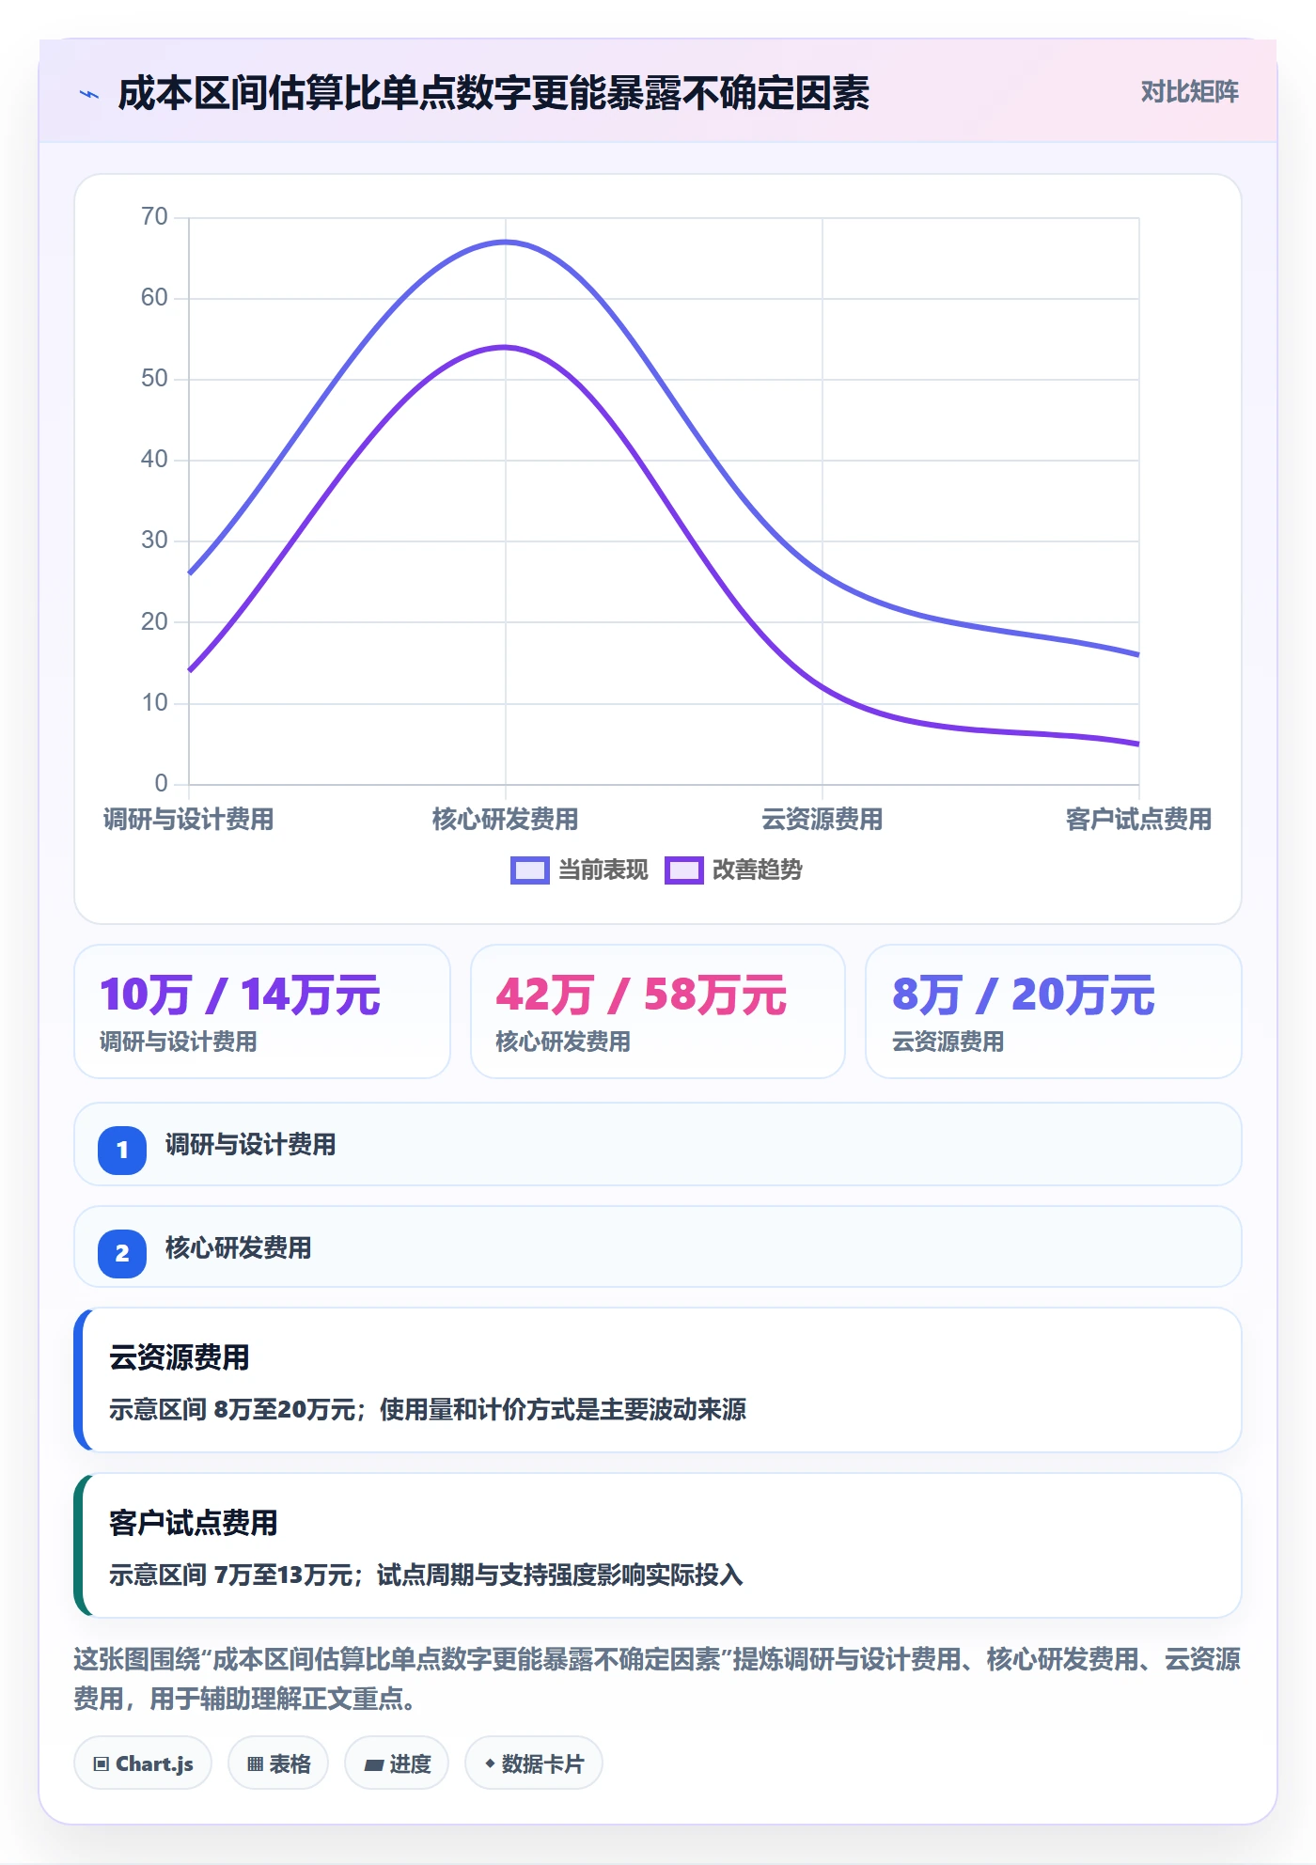
Task: Click the 客户试点费用 card heading
Action: coord(193,1523)
